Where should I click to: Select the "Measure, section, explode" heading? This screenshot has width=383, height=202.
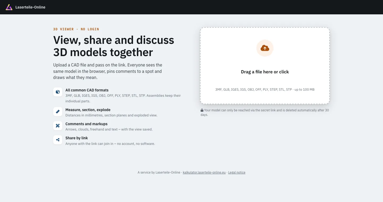[88, 110]
